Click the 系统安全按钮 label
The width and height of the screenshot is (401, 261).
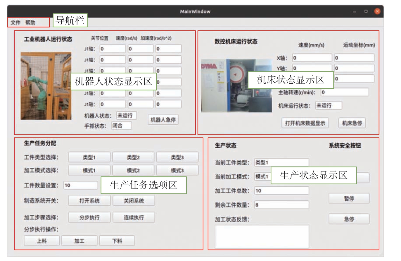point(345,145)
